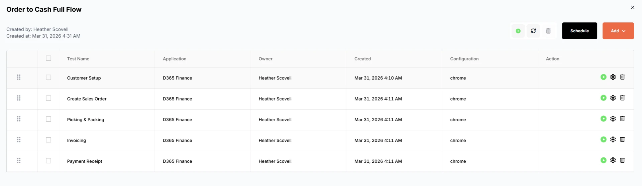642x186 pixels.
Task: Run the Picking & Packing test
Action: (603, 119)
